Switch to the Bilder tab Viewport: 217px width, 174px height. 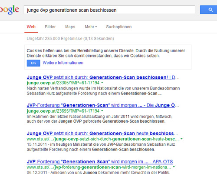click(x=50, y=27)
